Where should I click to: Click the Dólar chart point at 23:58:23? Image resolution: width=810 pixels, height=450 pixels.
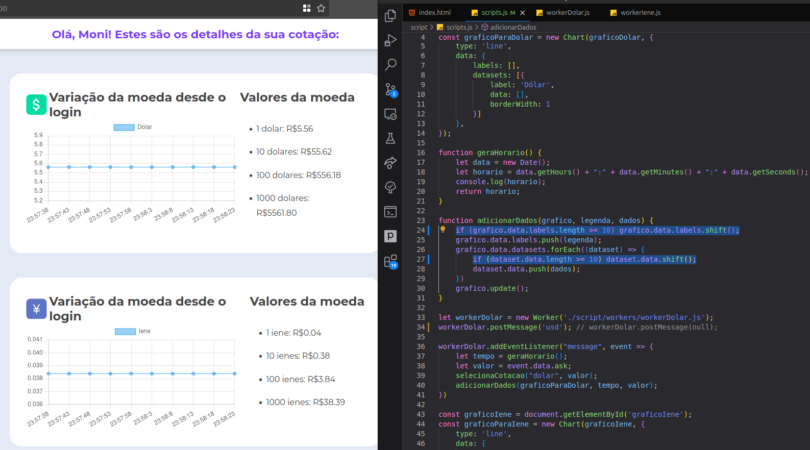point(235,167)
